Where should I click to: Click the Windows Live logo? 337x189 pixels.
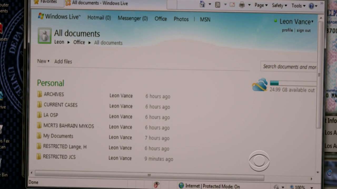pos(59,17)
